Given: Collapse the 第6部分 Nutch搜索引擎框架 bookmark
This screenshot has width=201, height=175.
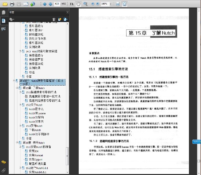Looking at the screenshot, I should point(14,81).
